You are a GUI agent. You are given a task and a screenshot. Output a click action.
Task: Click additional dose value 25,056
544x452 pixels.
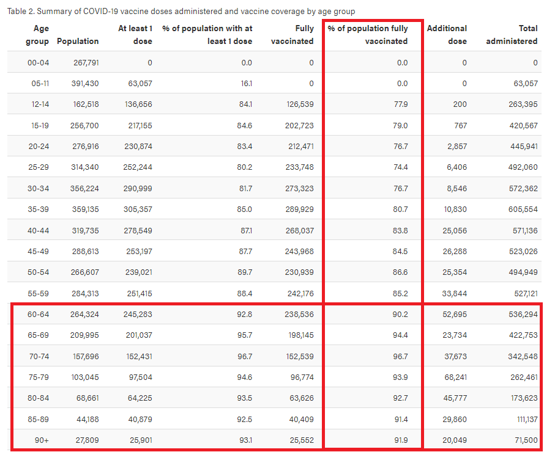coord(455,230)
